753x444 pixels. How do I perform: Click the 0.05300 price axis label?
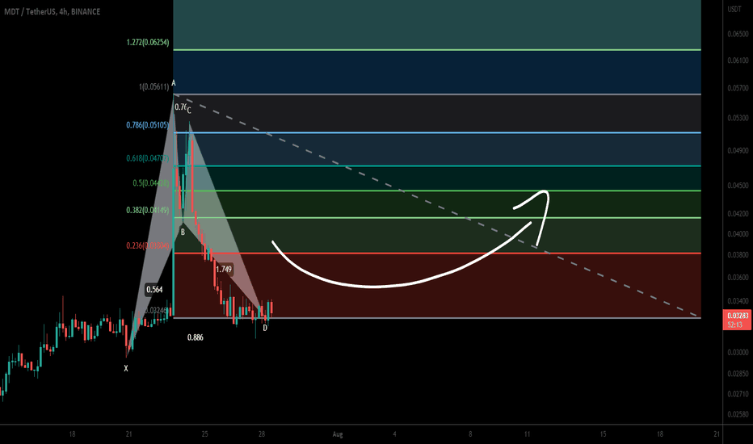(738, 118)
